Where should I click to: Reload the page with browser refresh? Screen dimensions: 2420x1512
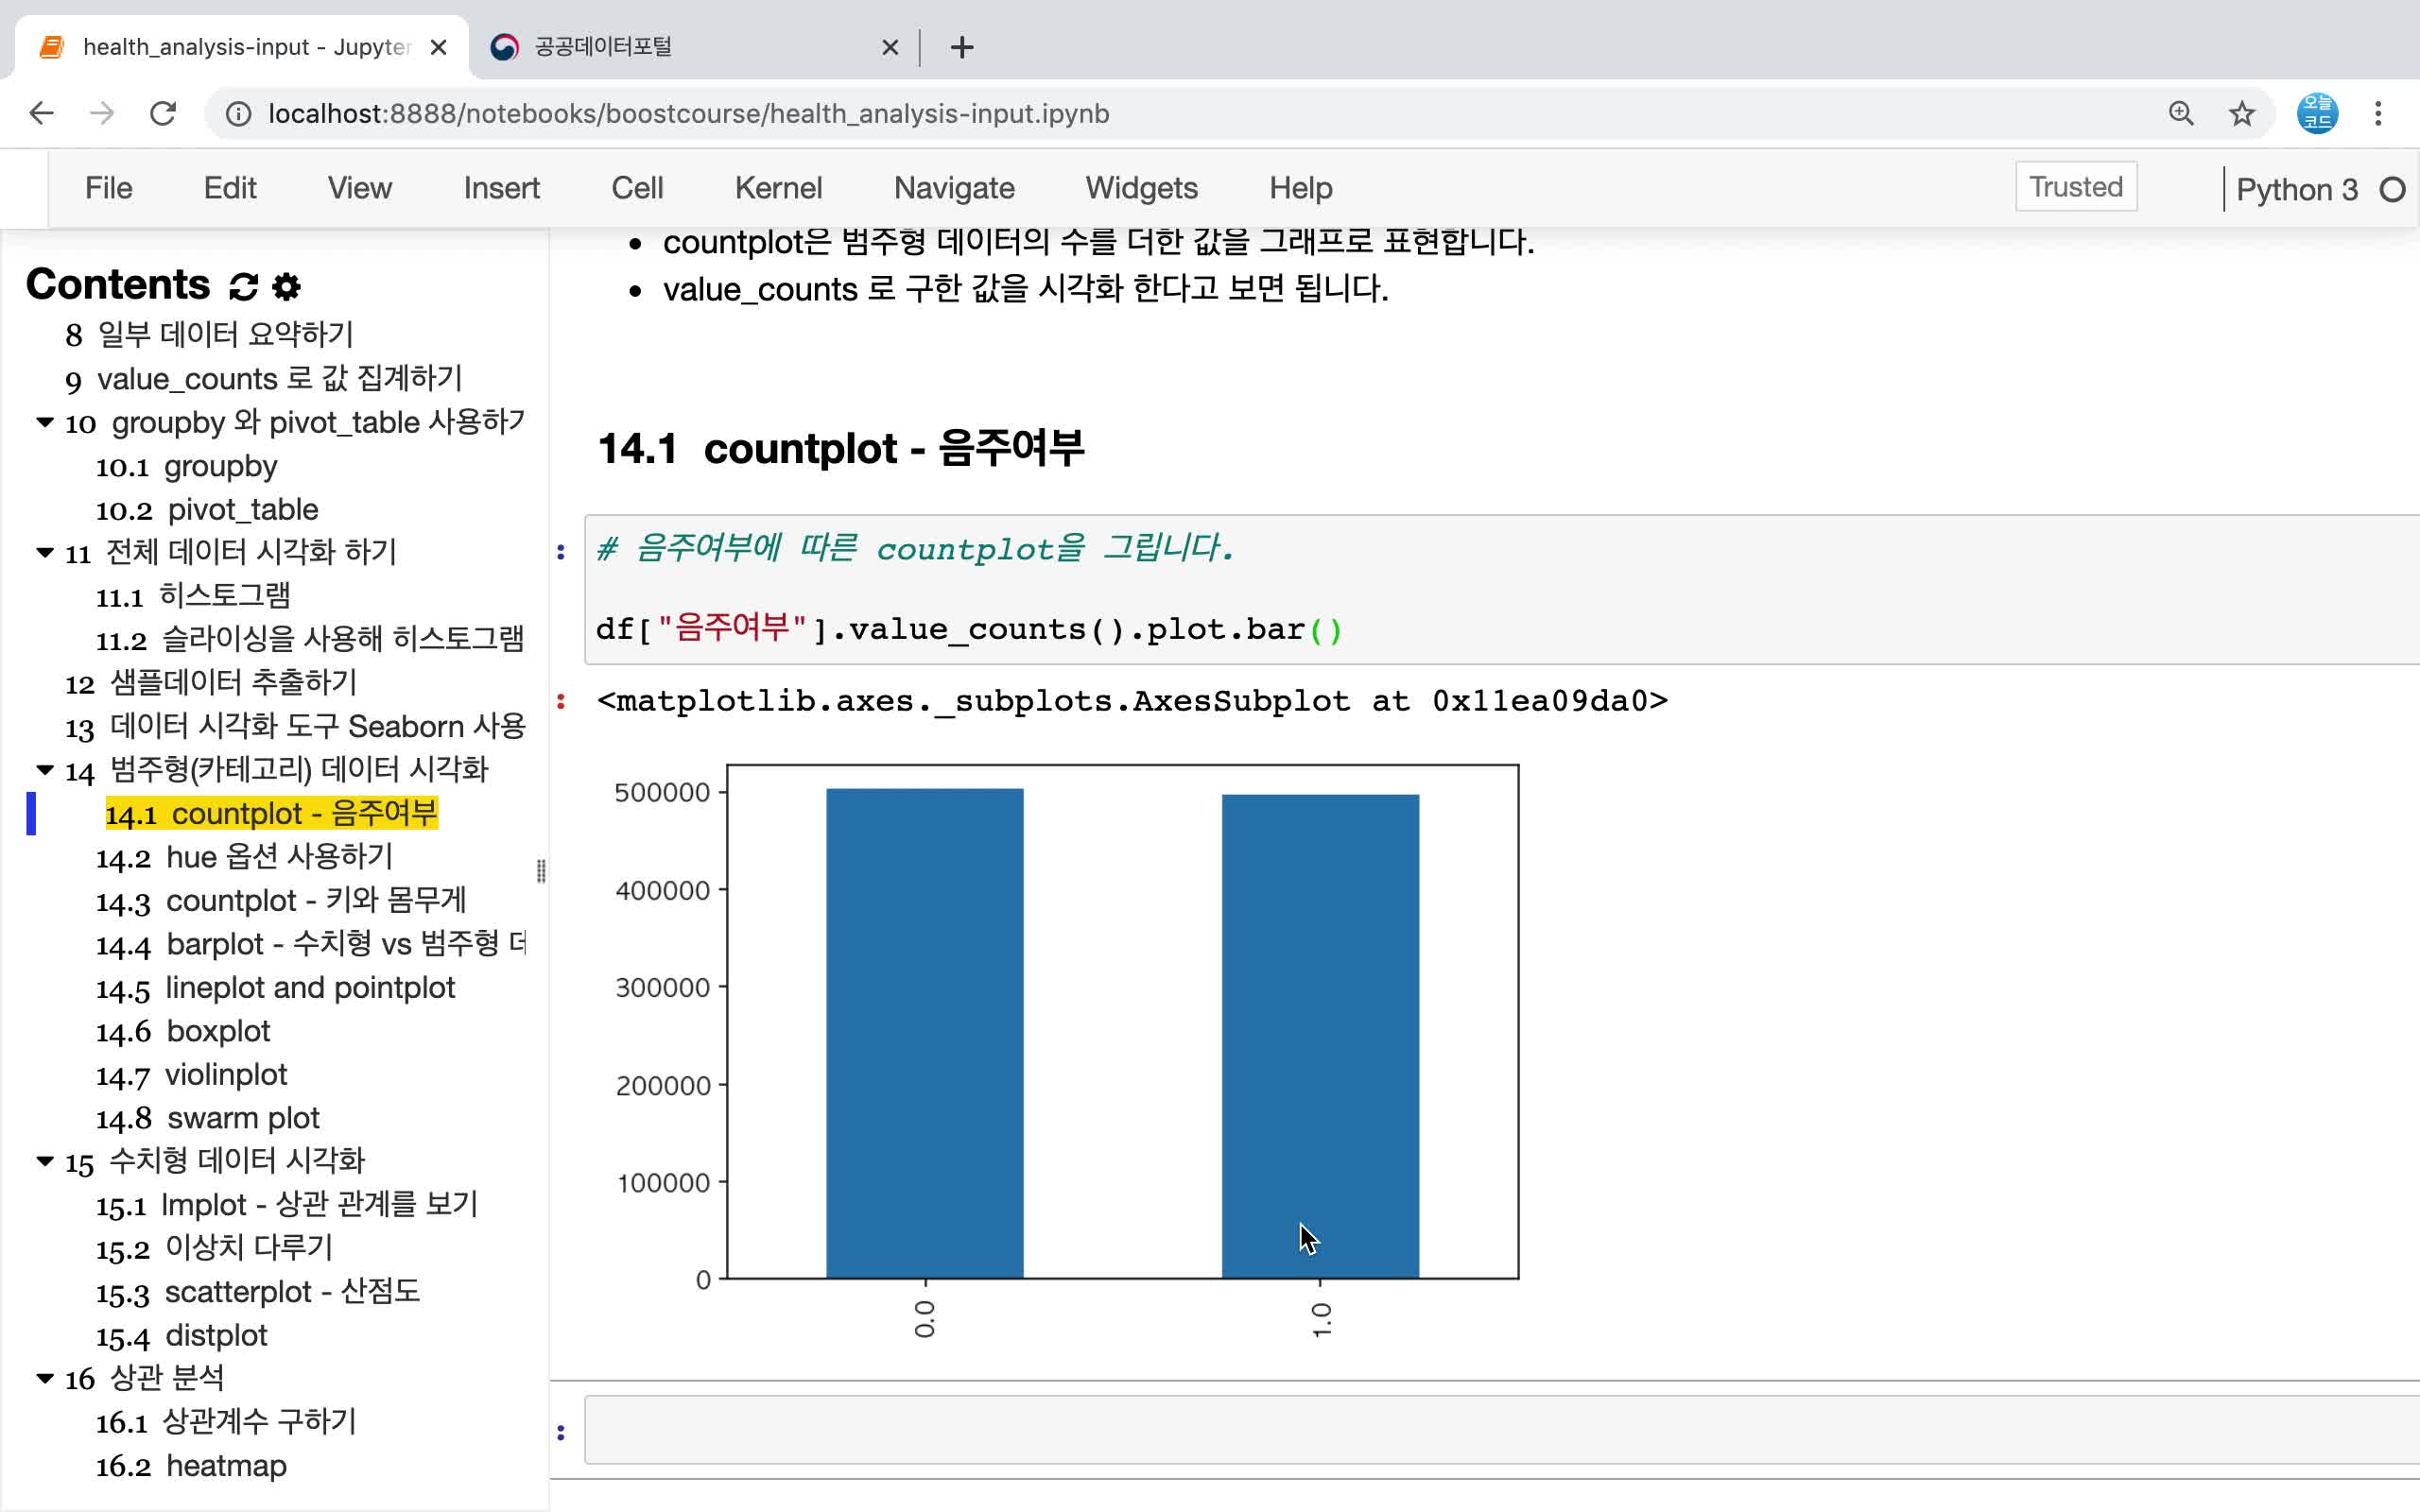pos(163,113)
